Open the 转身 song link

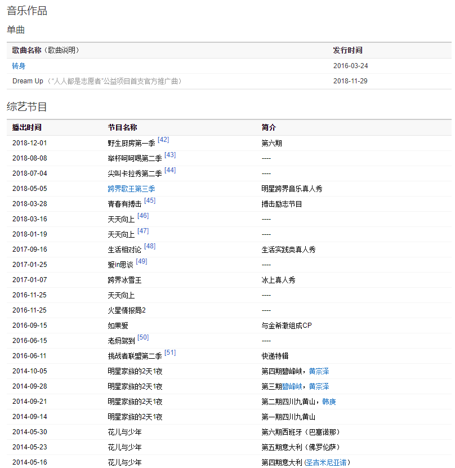click(19, 66)
